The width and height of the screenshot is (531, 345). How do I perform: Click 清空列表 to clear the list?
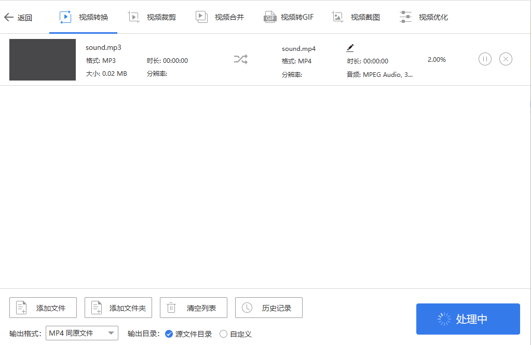(194, 308)
